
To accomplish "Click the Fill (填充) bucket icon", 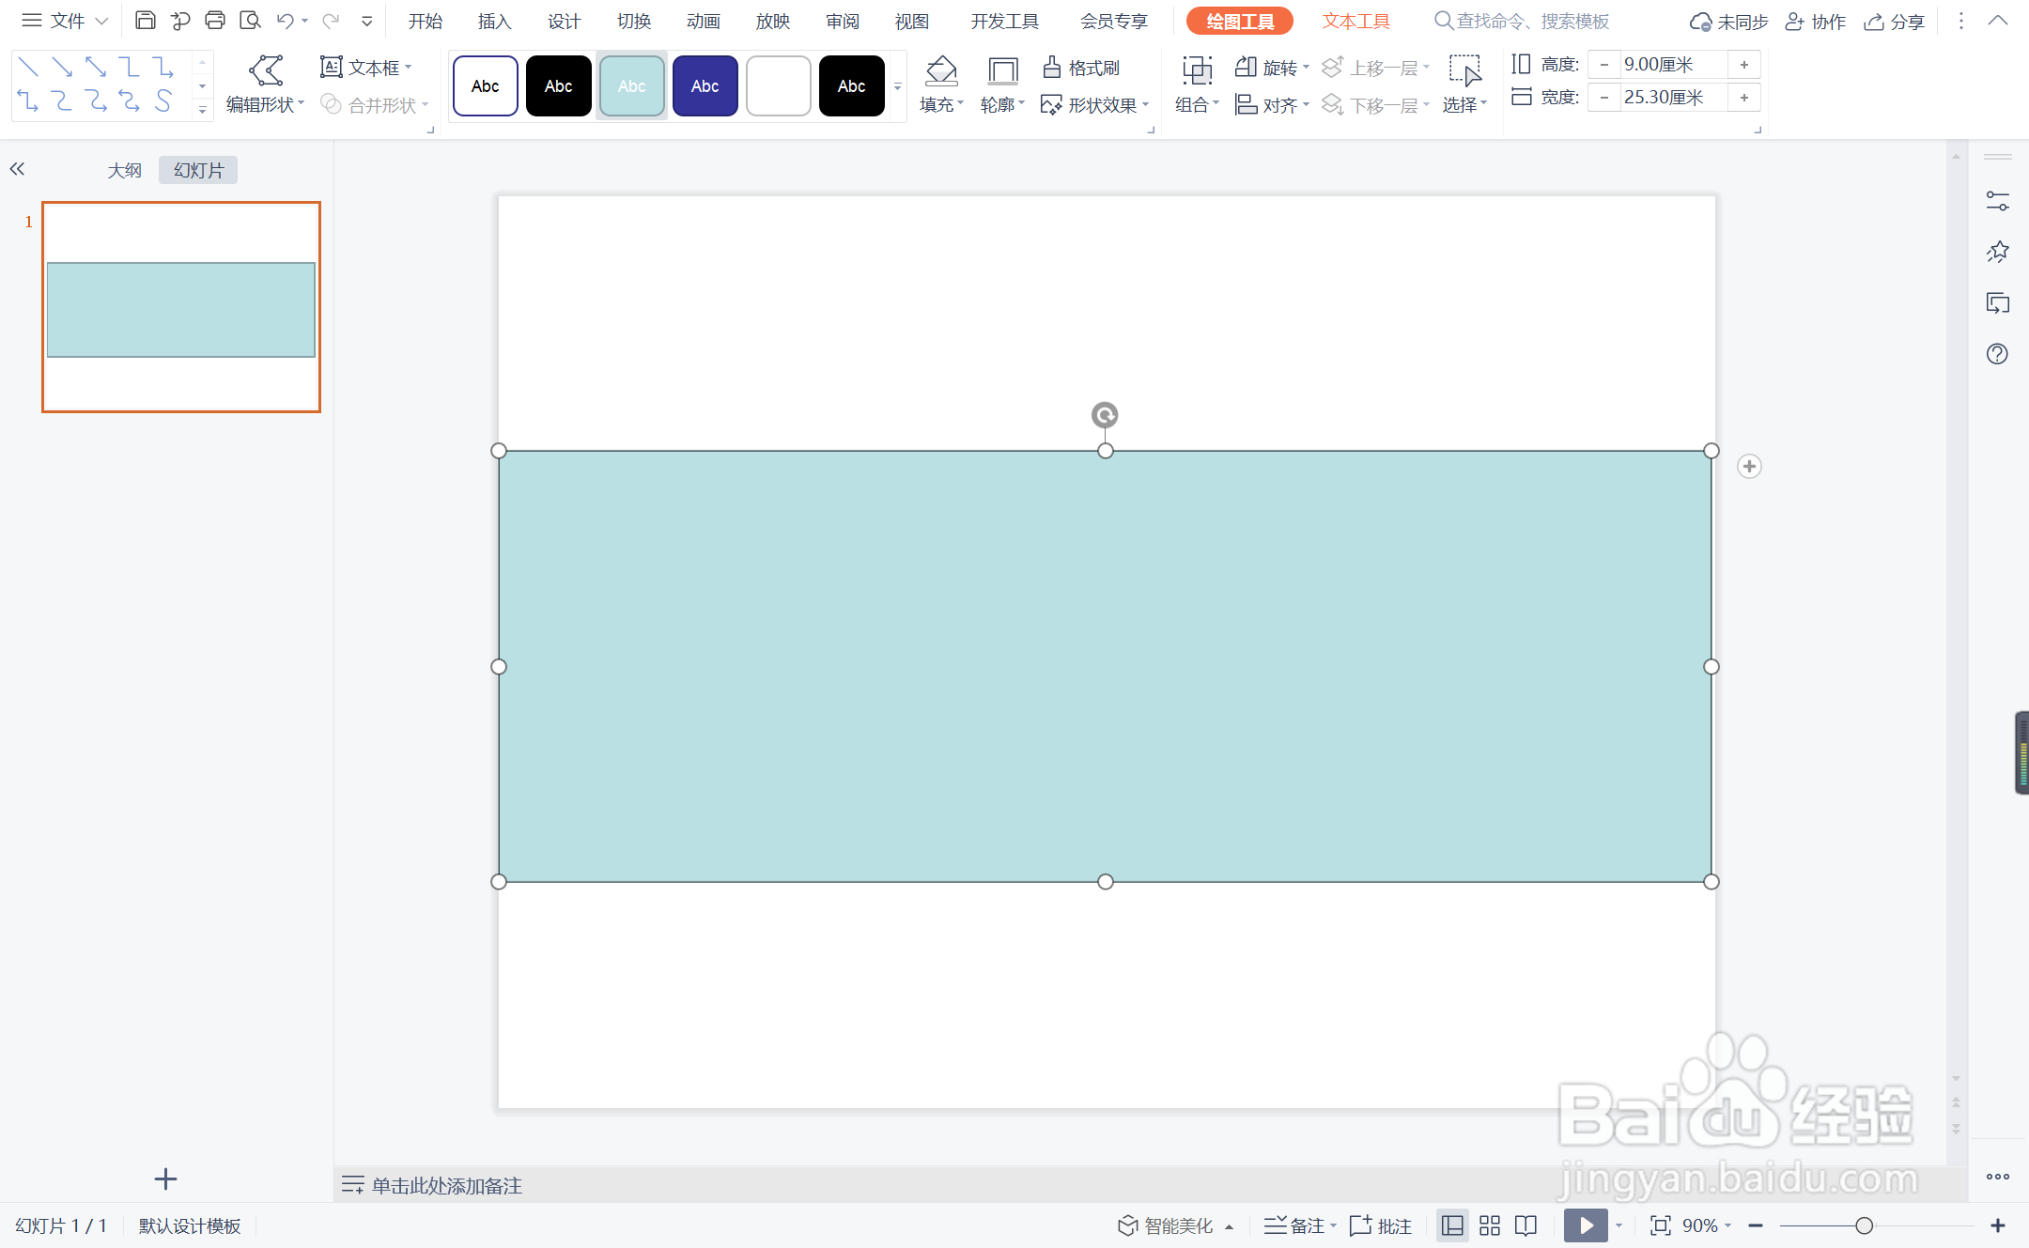I will pos(941,70).
